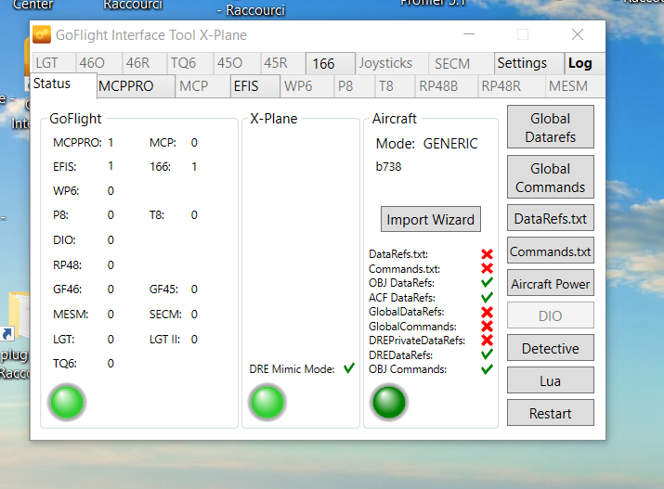
Task: Open the 46O tab
Action: [99, 63]
